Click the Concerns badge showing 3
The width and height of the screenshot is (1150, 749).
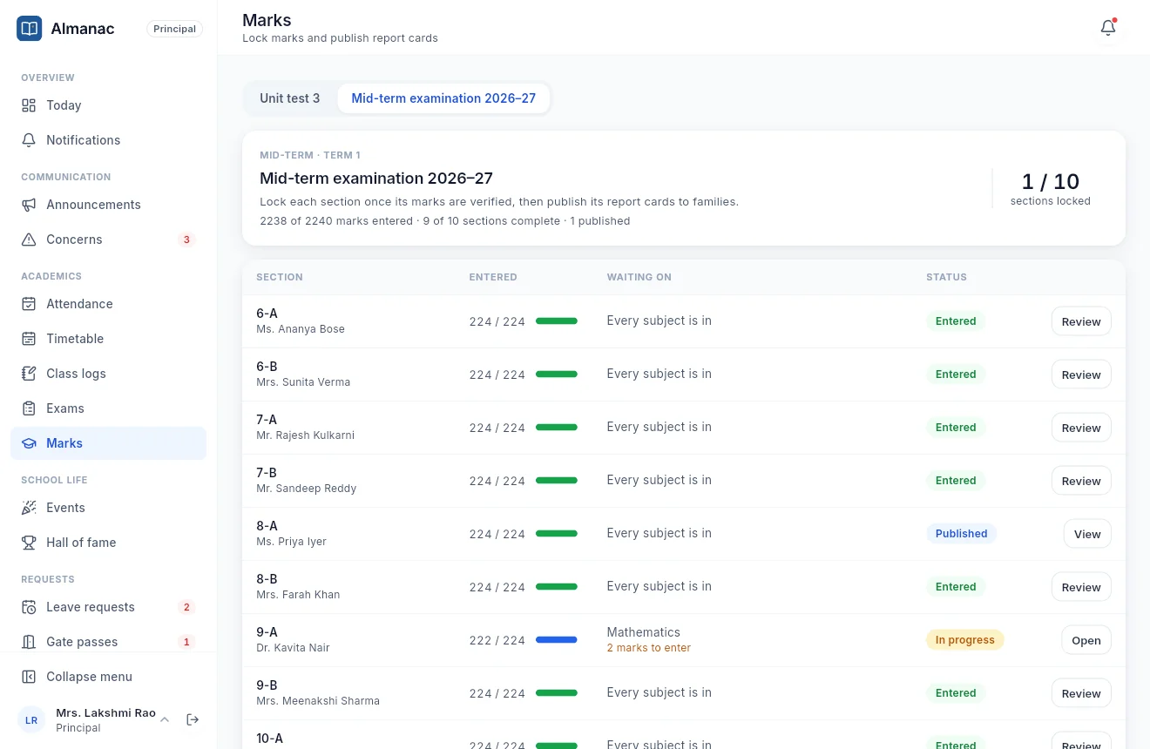(x=186, y=240)
